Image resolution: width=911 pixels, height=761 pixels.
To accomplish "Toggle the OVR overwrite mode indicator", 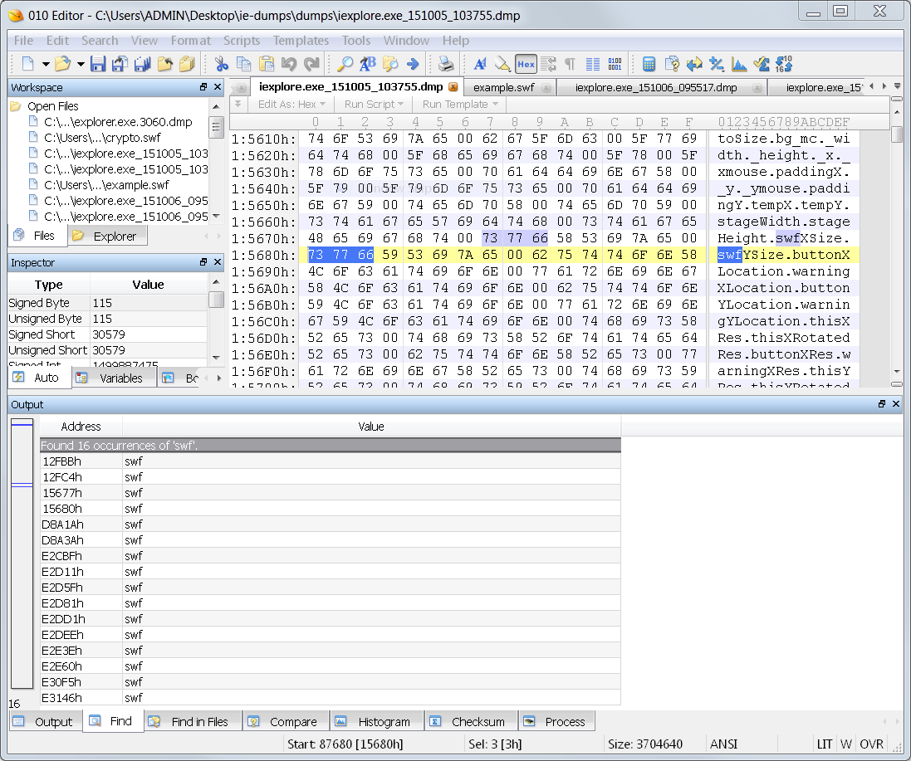I will (871, 744).
